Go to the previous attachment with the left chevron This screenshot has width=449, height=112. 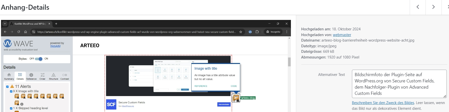[x=418, y=7]
